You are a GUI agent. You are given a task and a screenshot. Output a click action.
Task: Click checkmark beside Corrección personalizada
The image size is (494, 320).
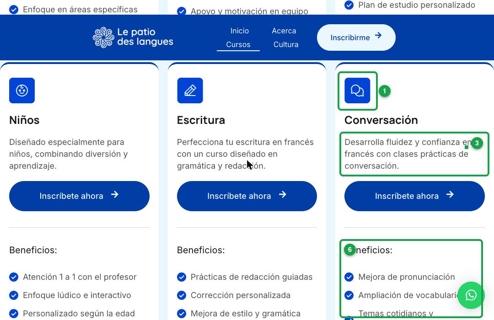pos(182,295)
